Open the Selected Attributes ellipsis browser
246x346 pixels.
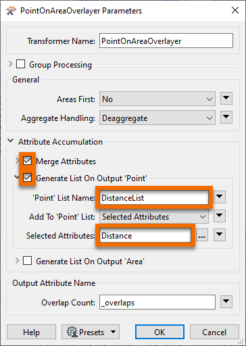click(202, 235)
